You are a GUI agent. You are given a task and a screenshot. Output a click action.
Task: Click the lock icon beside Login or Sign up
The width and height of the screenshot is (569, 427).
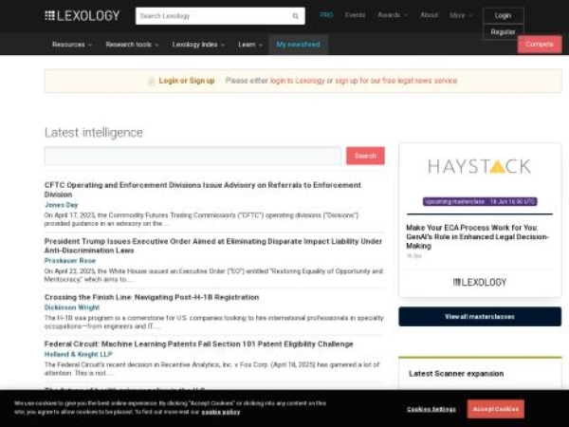(x=152, y=81)
